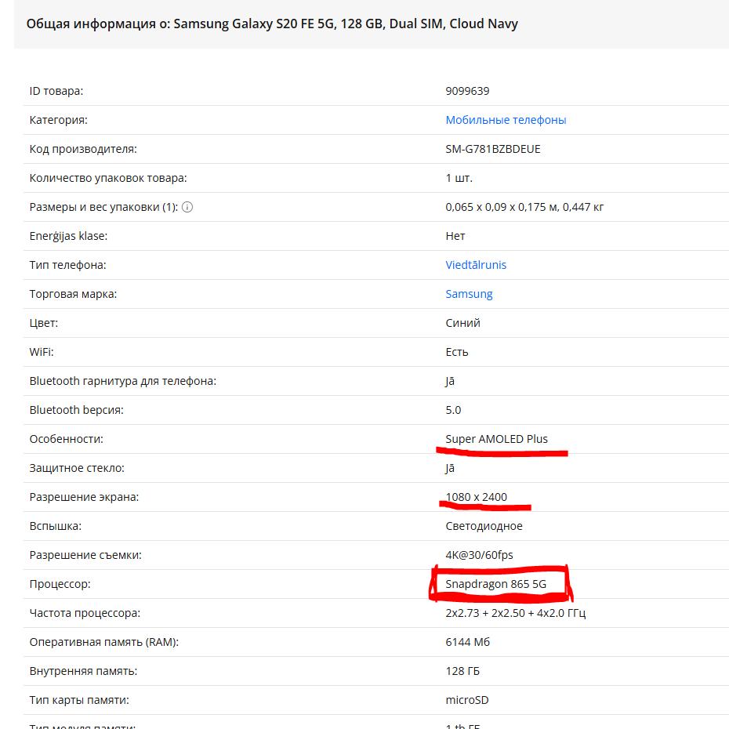729x729 pixels.
Task: Click the Синий color value
Action: click(462, 323)
